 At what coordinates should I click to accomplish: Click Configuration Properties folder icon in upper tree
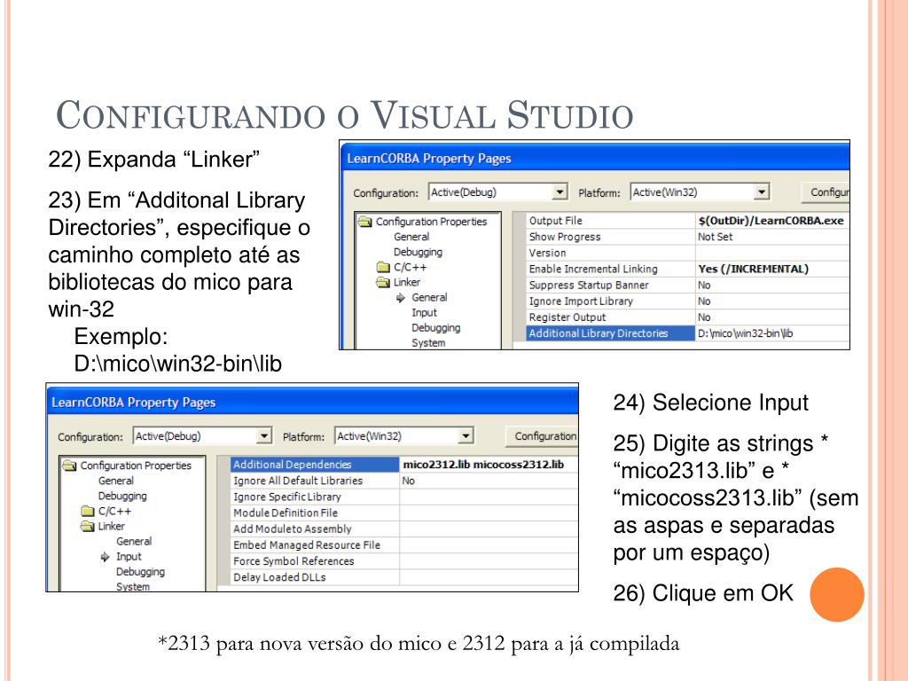(x=364, y=222)
